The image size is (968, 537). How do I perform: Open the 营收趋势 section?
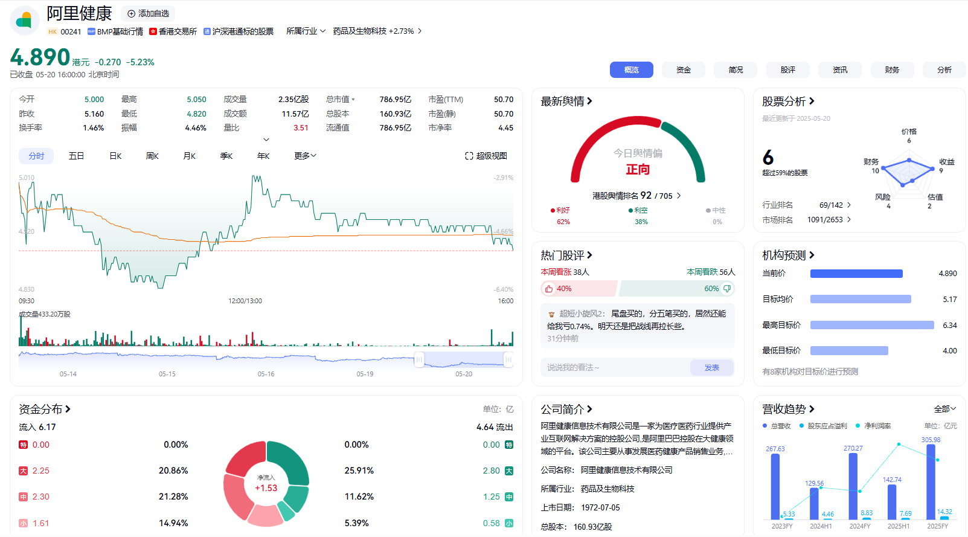coord(788,410)
